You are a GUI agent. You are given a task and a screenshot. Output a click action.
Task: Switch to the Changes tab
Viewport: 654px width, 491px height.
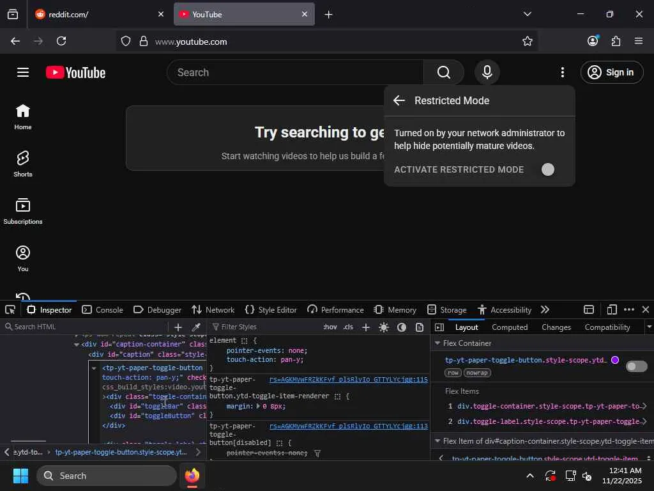pos(556,327)
